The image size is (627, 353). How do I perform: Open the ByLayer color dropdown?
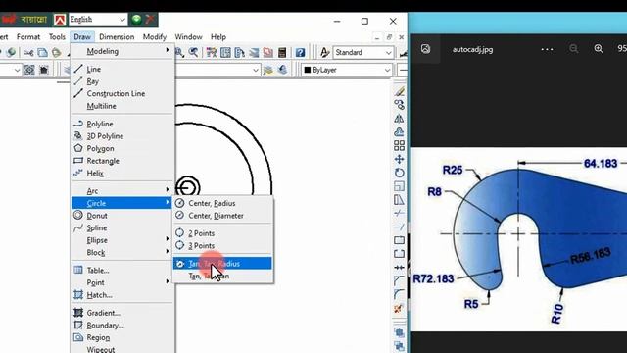[x=347, y=70]
